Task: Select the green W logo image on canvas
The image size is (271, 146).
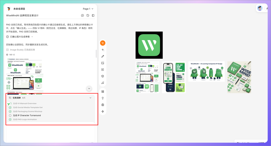Action: tap(149, 45)
